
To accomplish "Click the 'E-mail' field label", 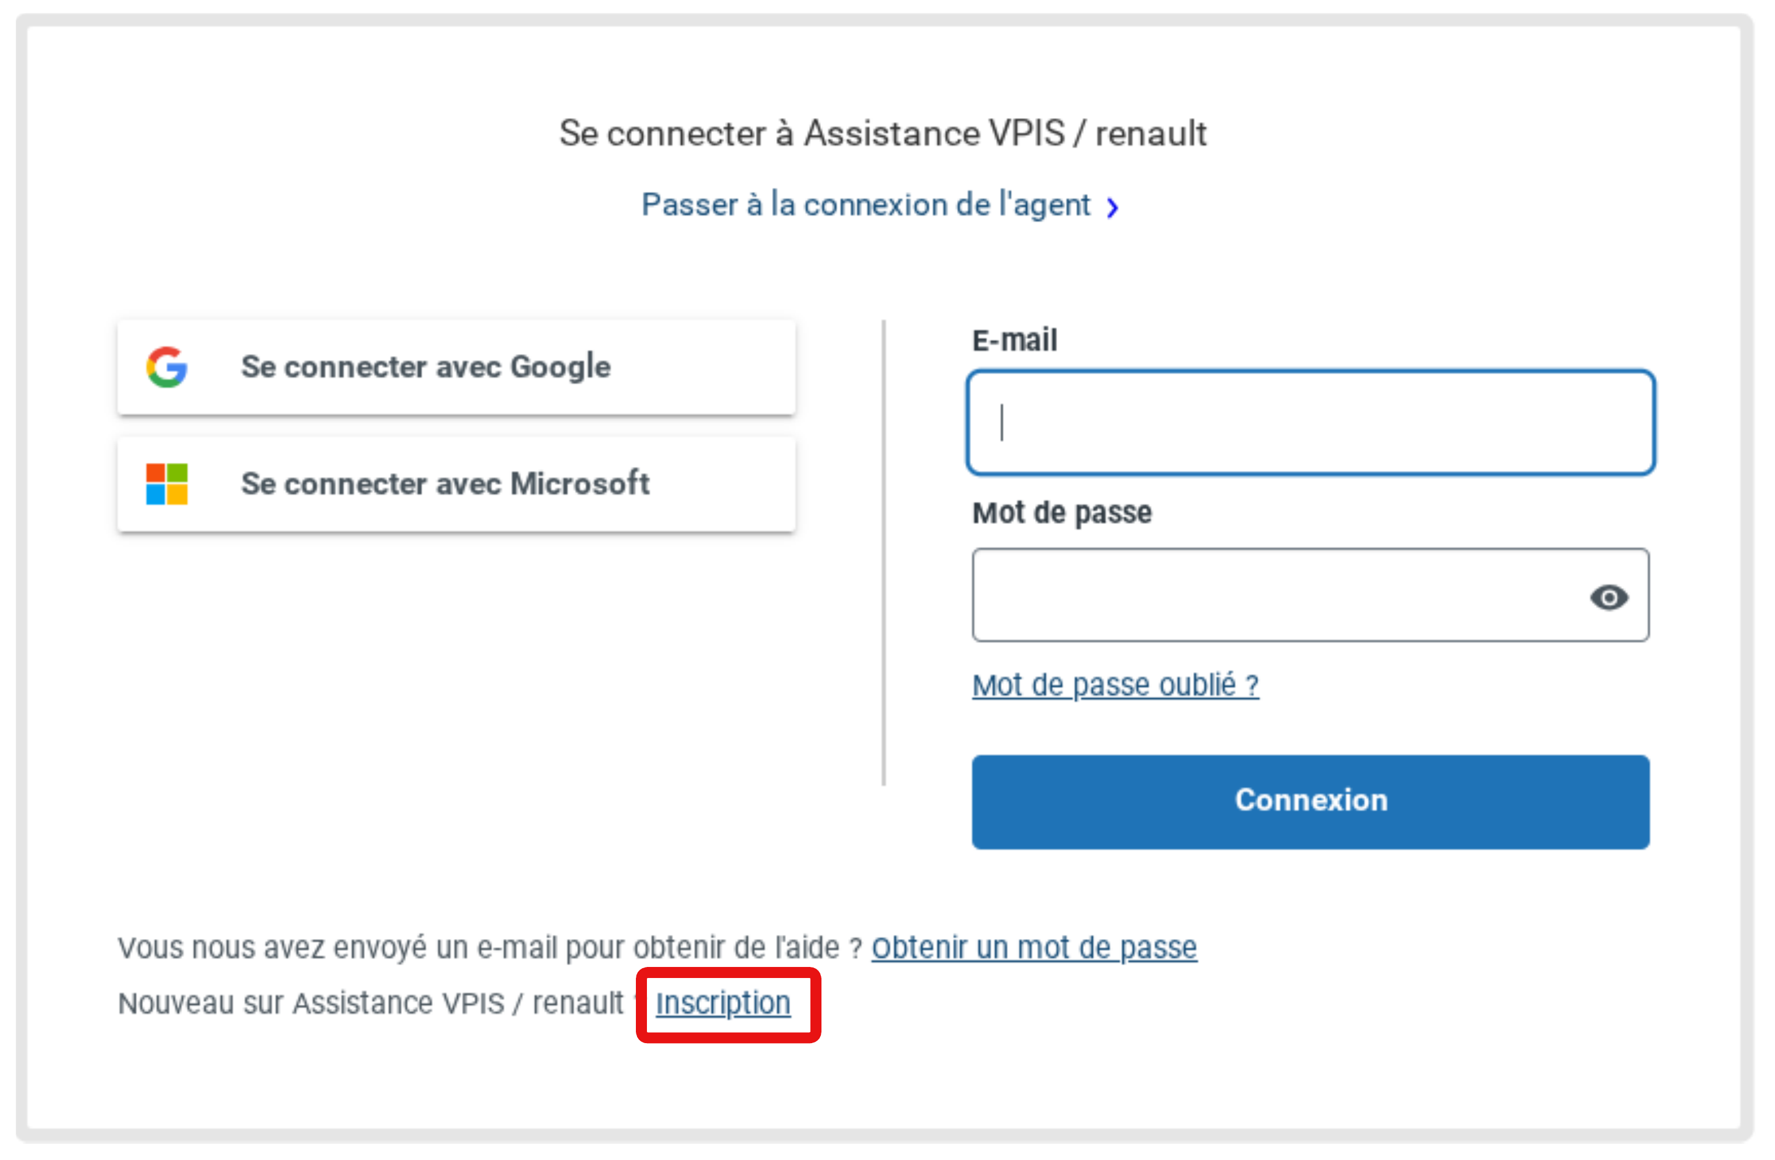I will [1014, 341].
